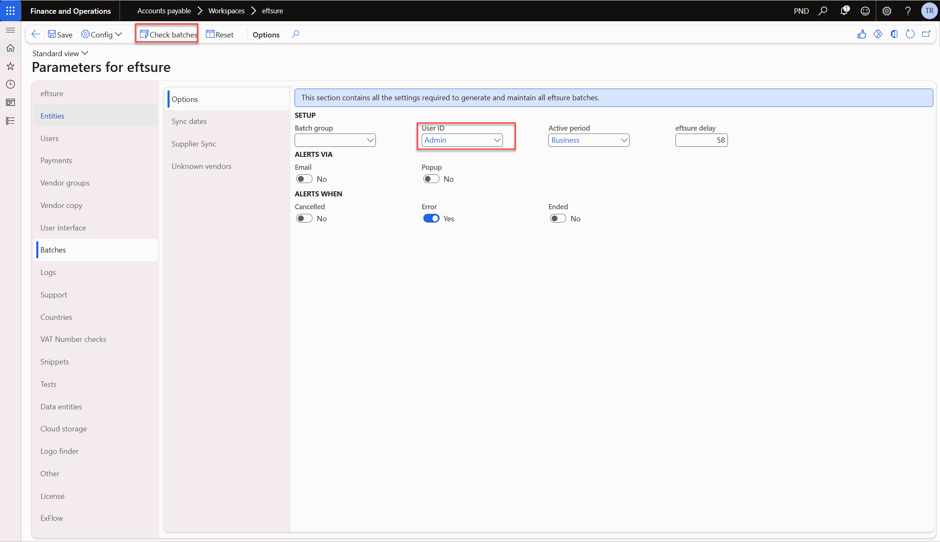The height and width of the screenshot is (542, 940).
Task: Select the Unknown vendors sub-tab
Action: point(227,166)
